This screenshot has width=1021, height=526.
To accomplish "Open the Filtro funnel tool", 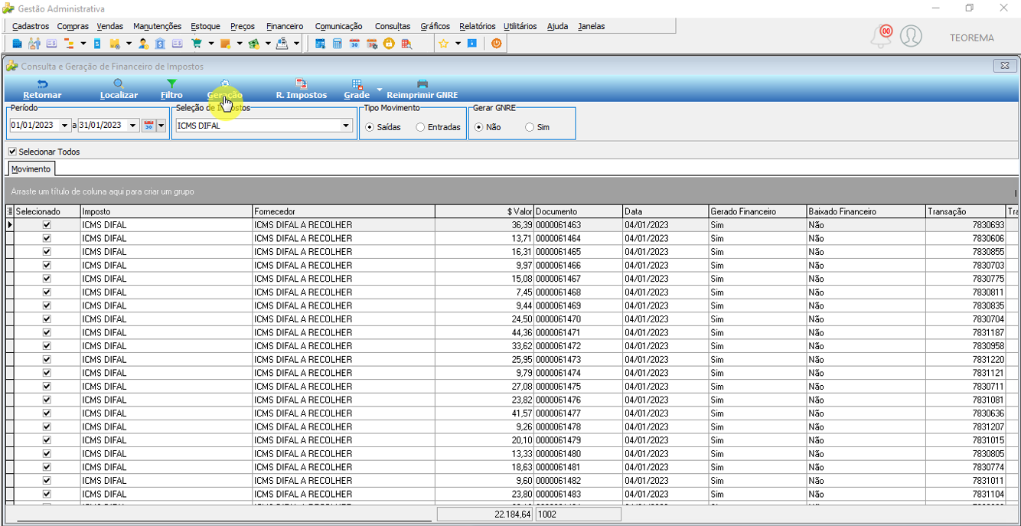I will coord(171,89).
